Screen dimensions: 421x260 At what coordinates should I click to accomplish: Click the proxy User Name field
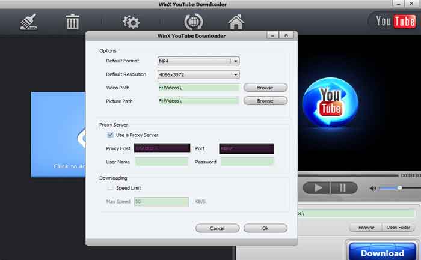[x=161, y=162]
